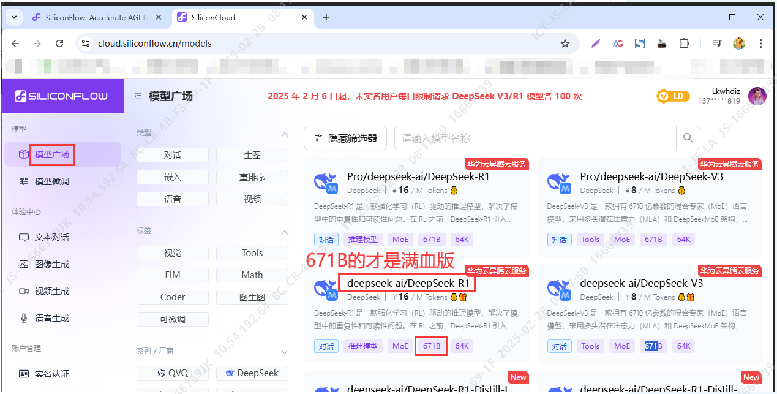The image size is (777, 394).
Task: Toggle the 重排序 type filter
Action: click(x=252, y=177)
